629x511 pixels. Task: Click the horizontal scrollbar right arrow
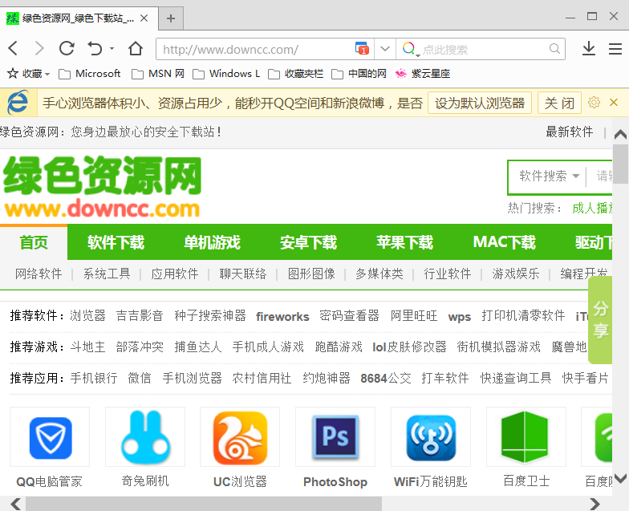595,504
